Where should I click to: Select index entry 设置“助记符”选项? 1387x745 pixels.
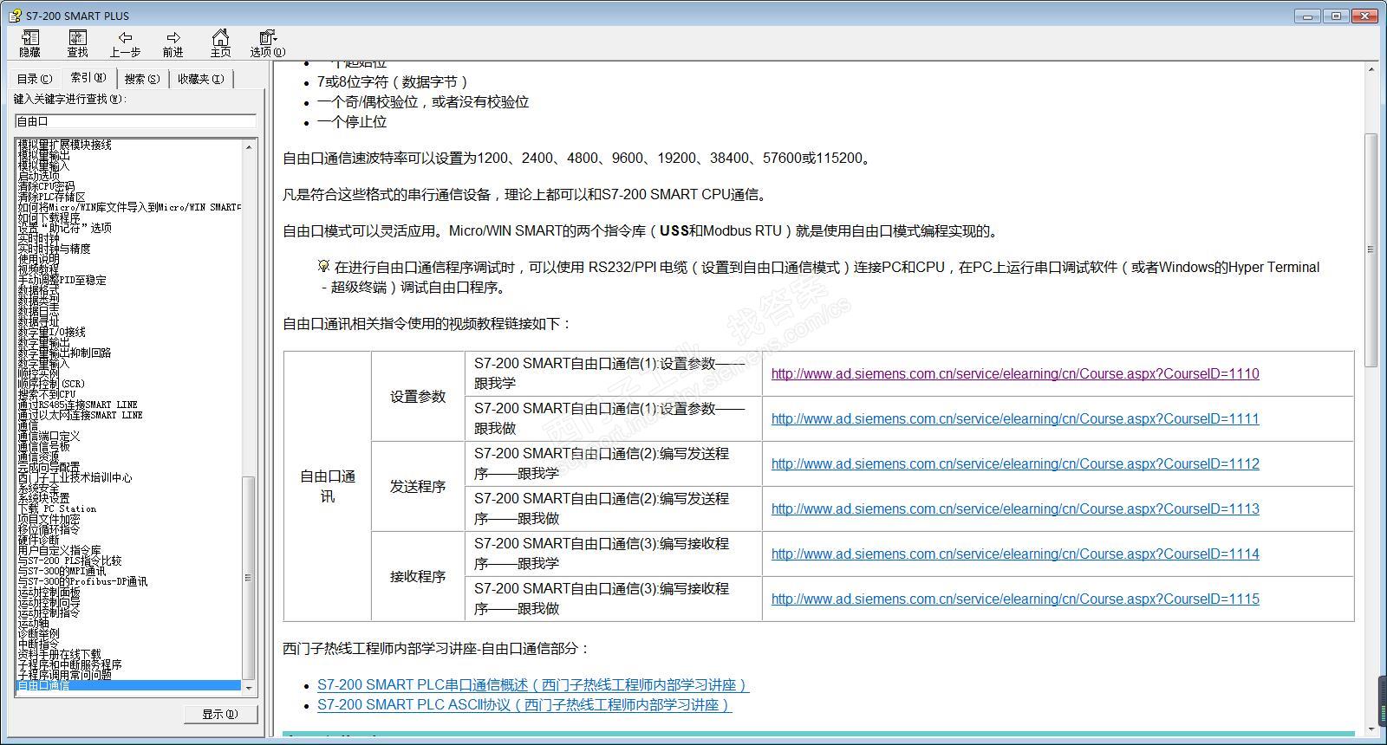click(65, 228)
